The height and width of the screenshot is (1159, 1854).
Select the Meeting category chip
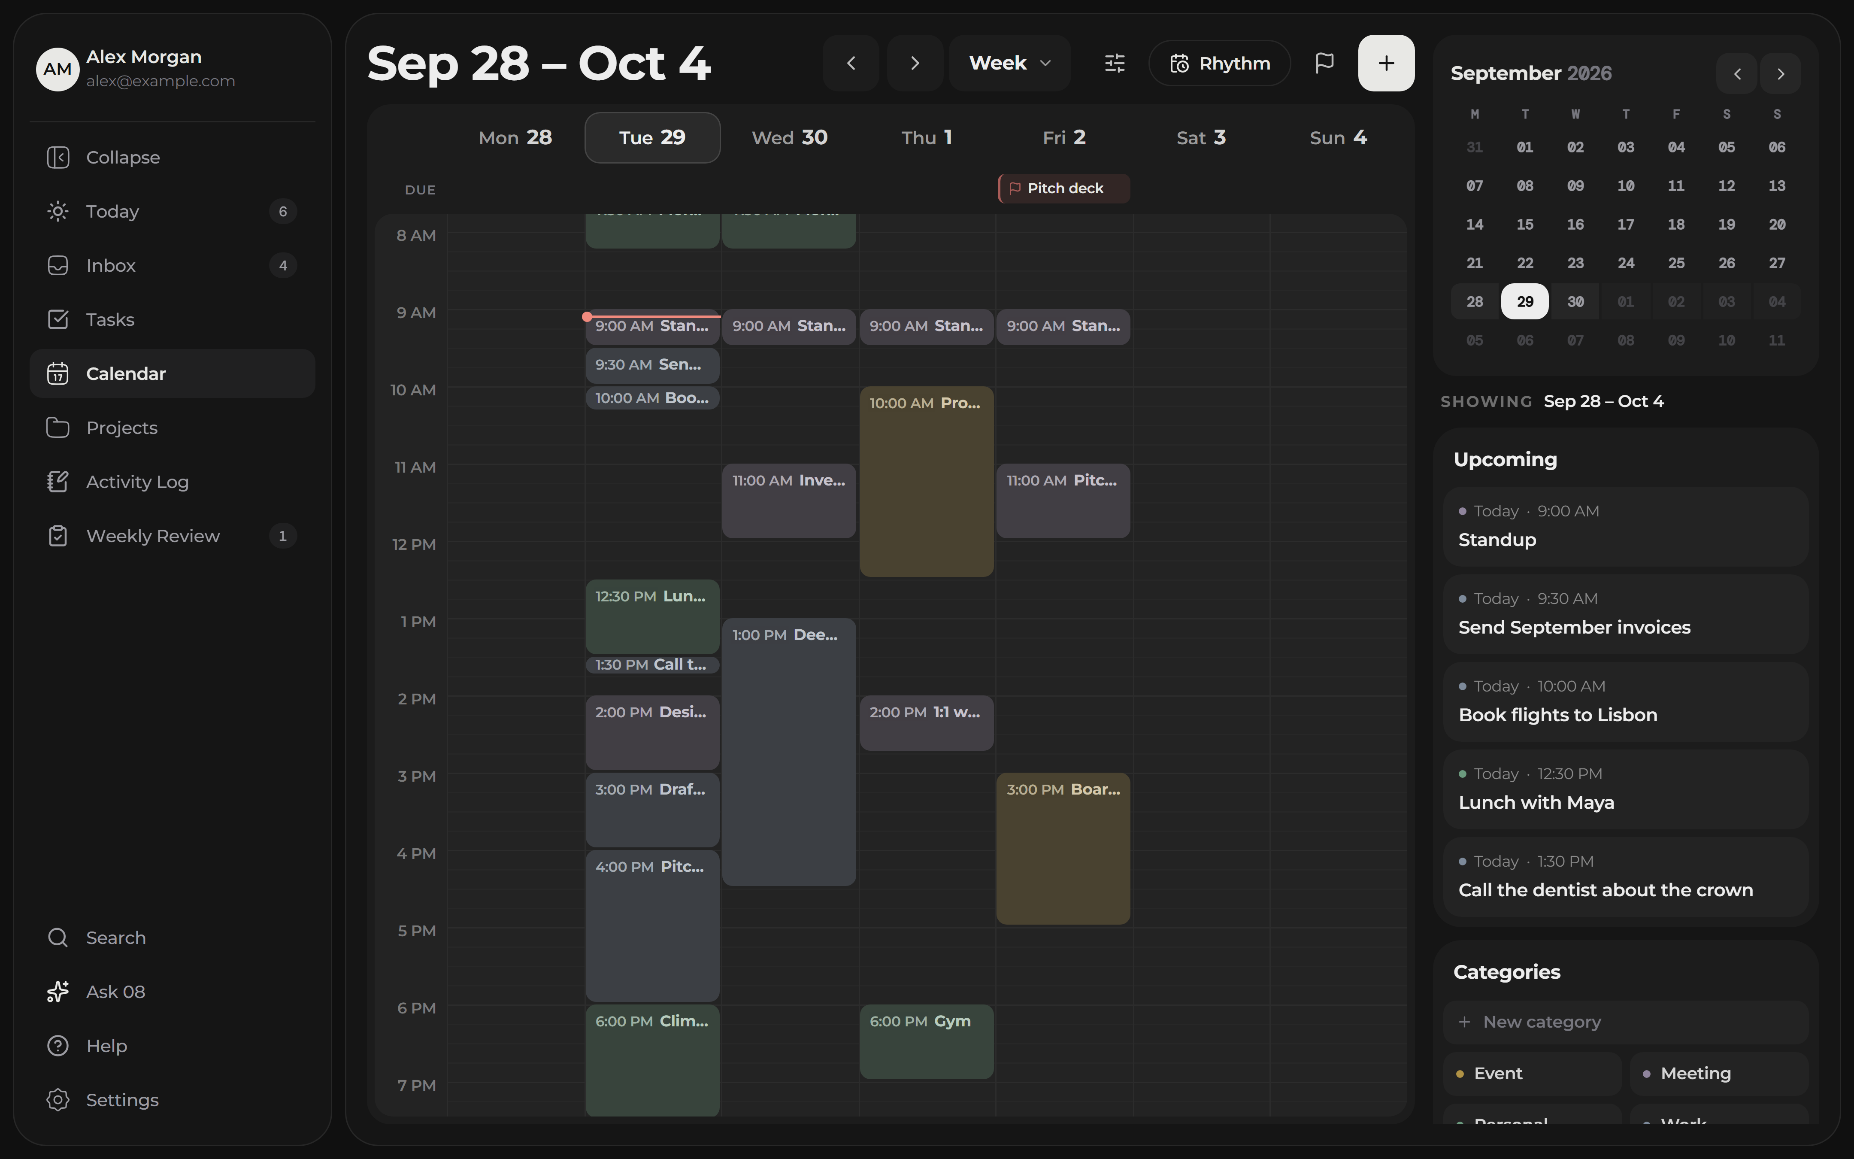click(x=1719, y=1073)
